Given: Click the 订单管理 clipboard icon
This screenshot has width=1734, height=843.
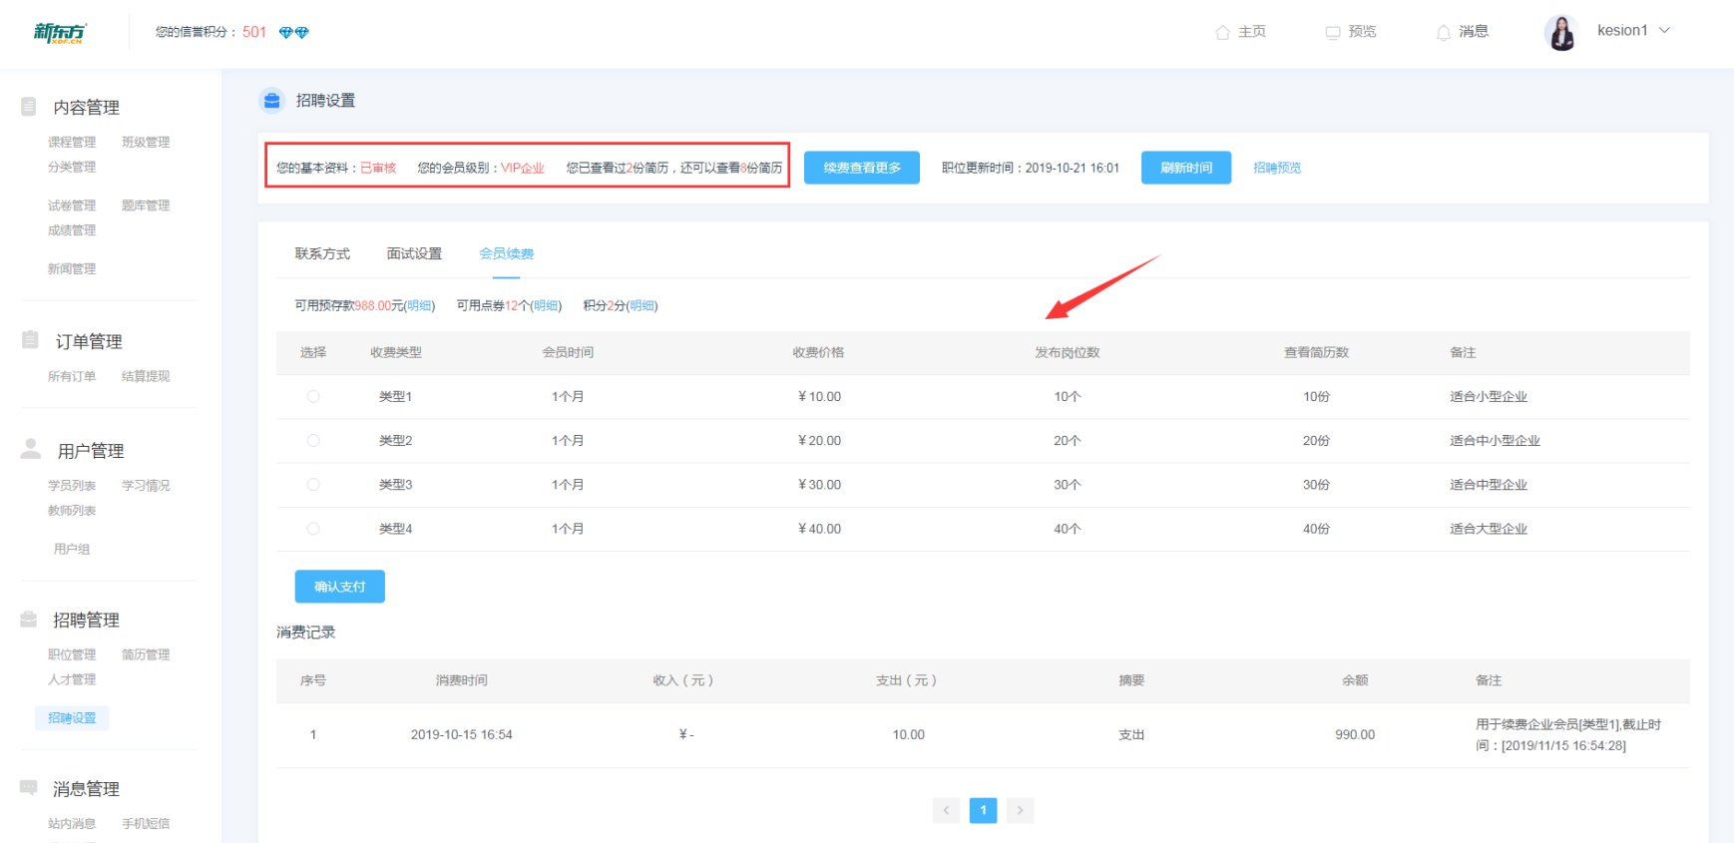Looking at the screenshot, I should click(31, 340).
